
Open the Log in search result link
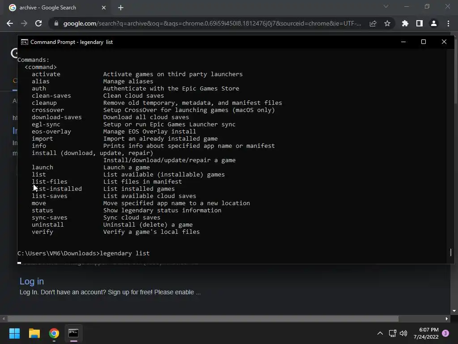[32, 281]
